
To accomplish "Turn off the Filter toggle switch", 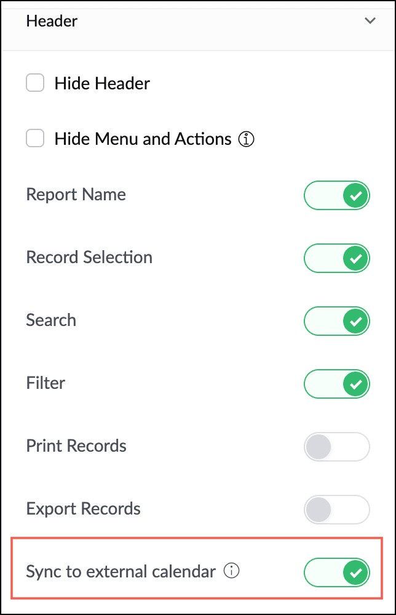I will click(x=337, y=385).
